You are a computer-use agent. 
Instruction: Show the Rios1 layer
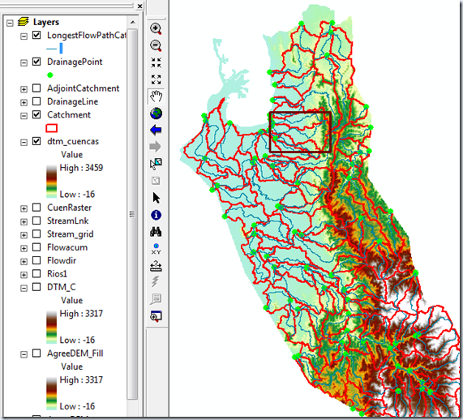[x=36, y=273]
